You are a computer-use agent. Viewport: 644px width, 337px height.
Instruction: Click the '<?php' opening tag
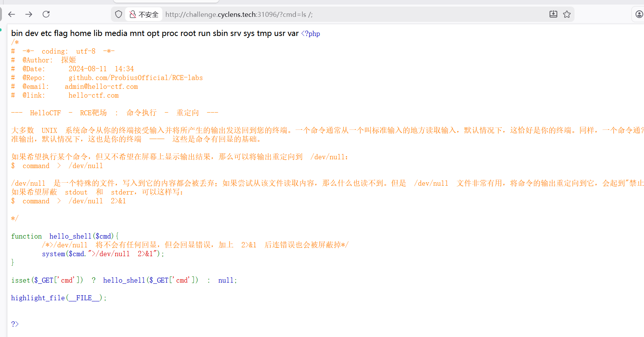point(310,34)
